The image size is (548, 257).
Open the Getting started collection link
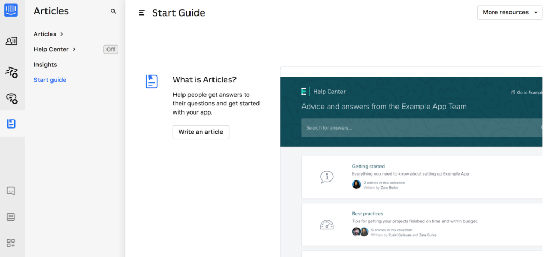(x=368, y=167)
